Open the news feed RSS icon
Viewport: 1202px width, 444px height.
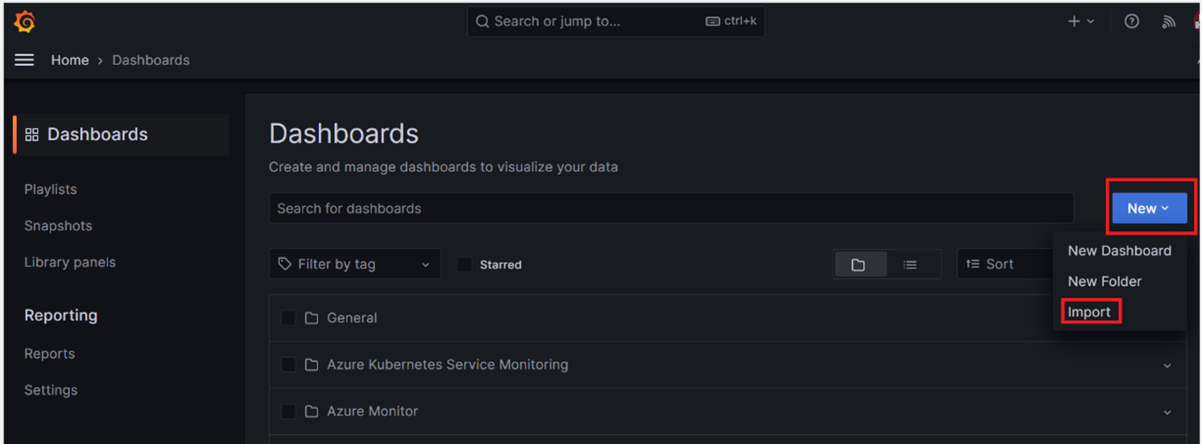[1169, 22]
